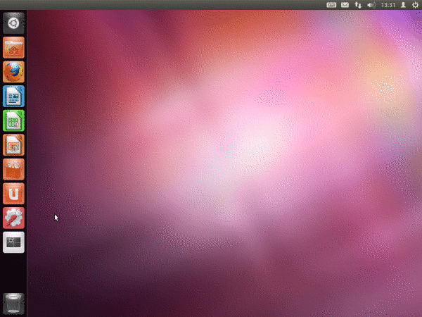Launch Ubuntu One from the launcher
Image resolution: width=422 pixels, height=317 pixels.
point(13,194)
